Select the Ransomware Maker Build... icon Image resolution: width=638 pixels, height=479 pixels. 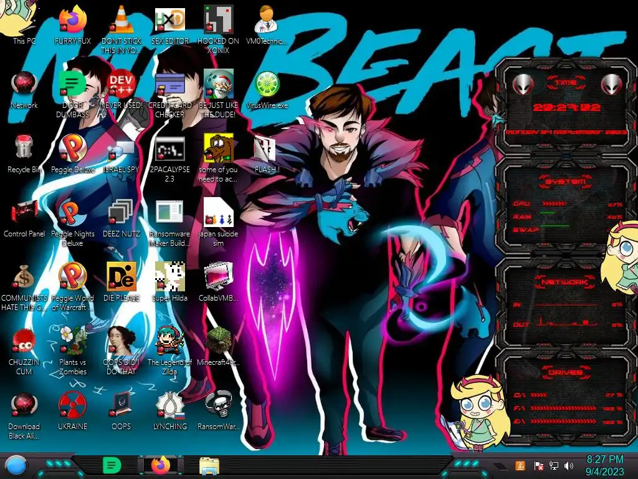(x=169, y=223)
